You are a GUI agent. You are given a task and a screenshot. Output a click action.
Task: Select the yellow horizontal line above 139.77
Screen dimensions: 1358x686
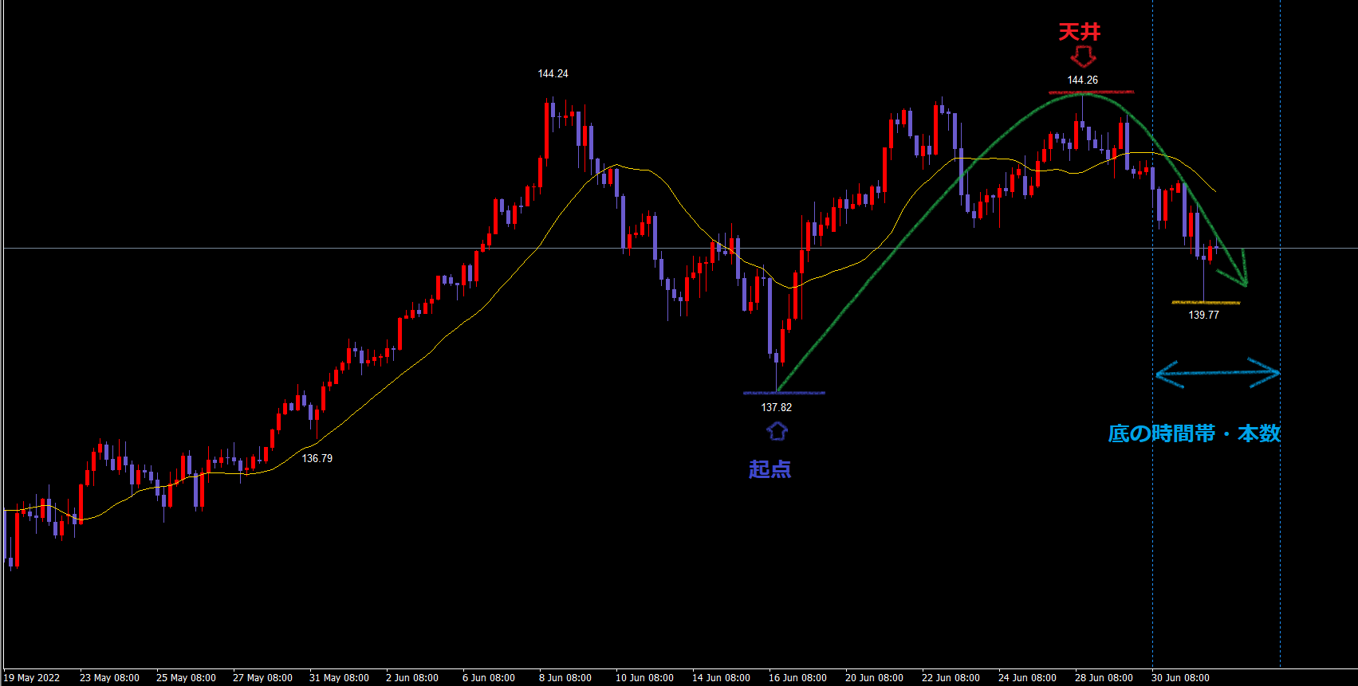tap(1206, 303)
